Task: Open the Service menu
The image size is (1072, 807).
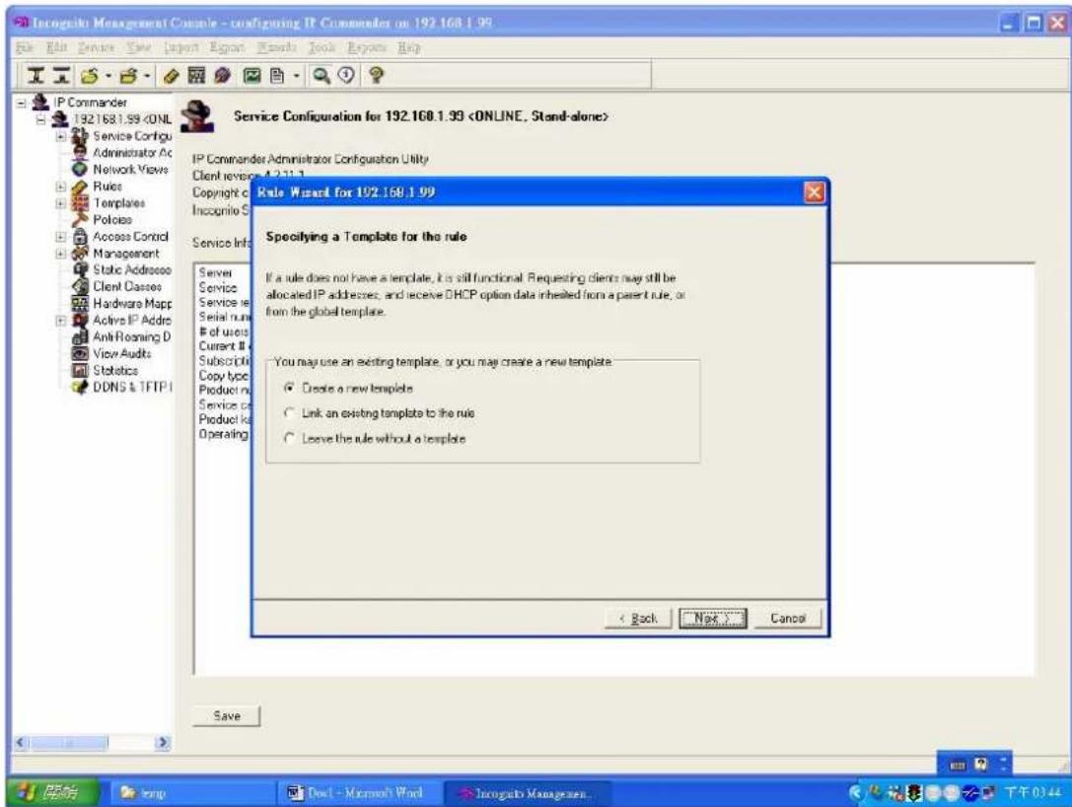Action: [97, 47]
